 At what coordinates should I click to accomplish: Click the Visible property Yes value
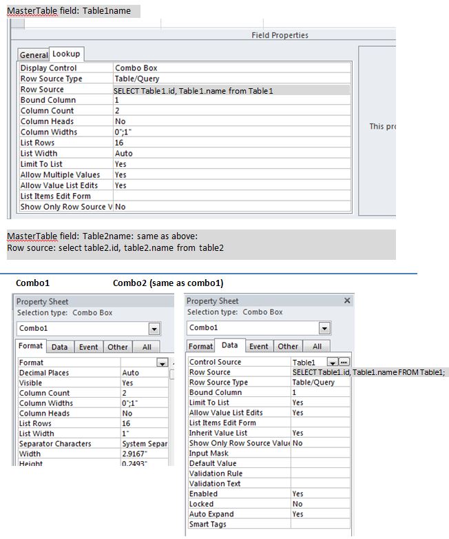click(145, 383)
